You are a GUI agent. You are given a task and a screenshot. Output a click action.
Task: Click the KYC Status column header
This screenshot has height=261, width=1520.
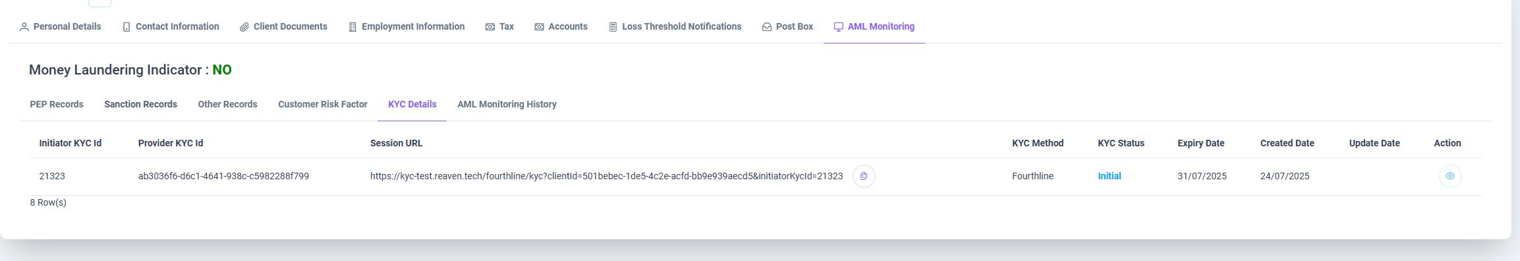click(x=1121, y=143)
